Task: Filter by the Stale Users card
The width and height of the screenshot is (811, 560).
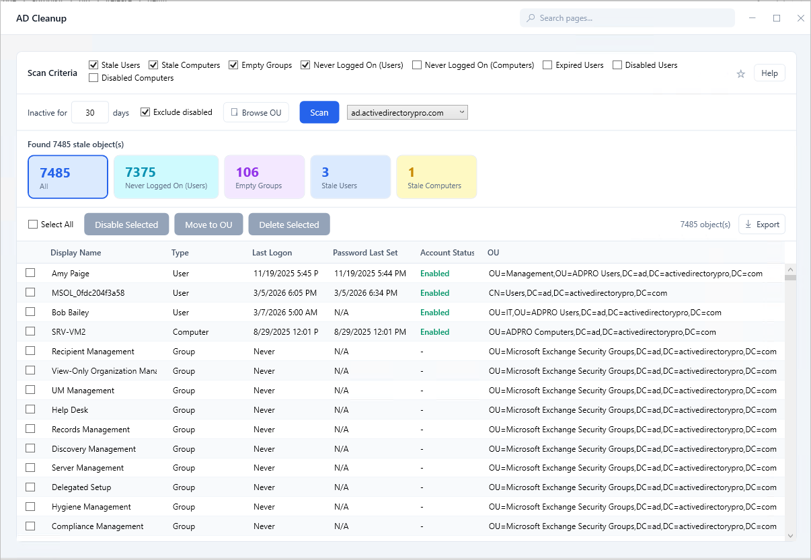Action: point(350,177)
